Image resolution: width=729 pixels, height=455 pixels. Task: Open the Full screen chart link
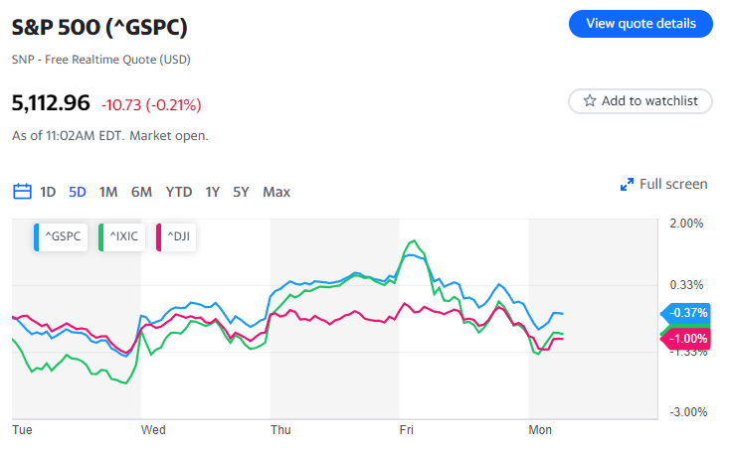tap(673, 184)
